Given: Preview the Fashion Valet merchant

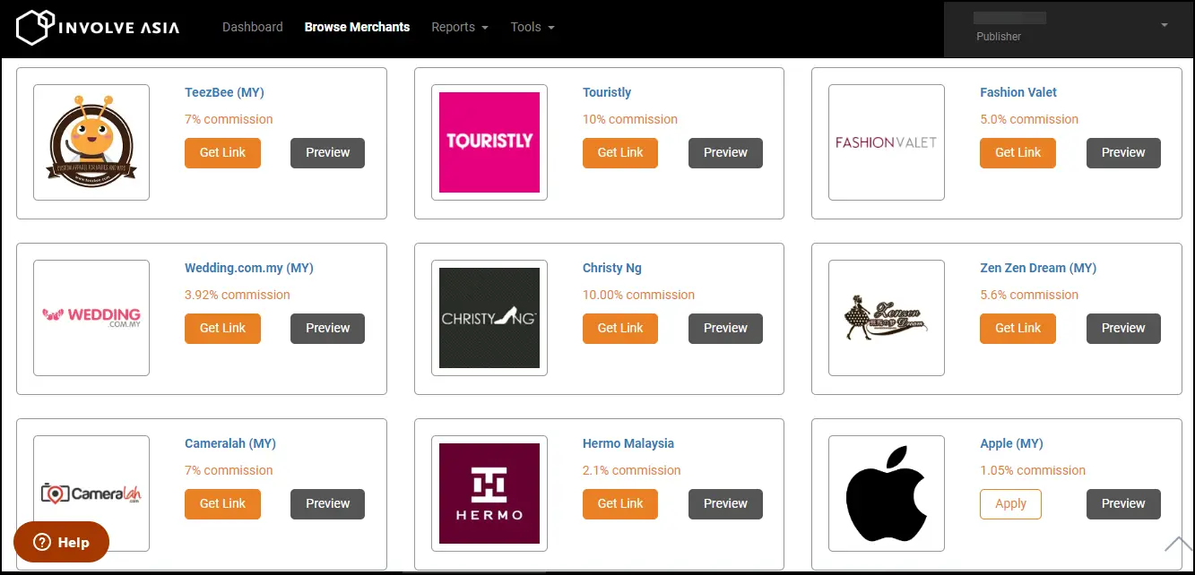Looking at the screenshot, I should pyautogui.click(x=1123, y=152).
